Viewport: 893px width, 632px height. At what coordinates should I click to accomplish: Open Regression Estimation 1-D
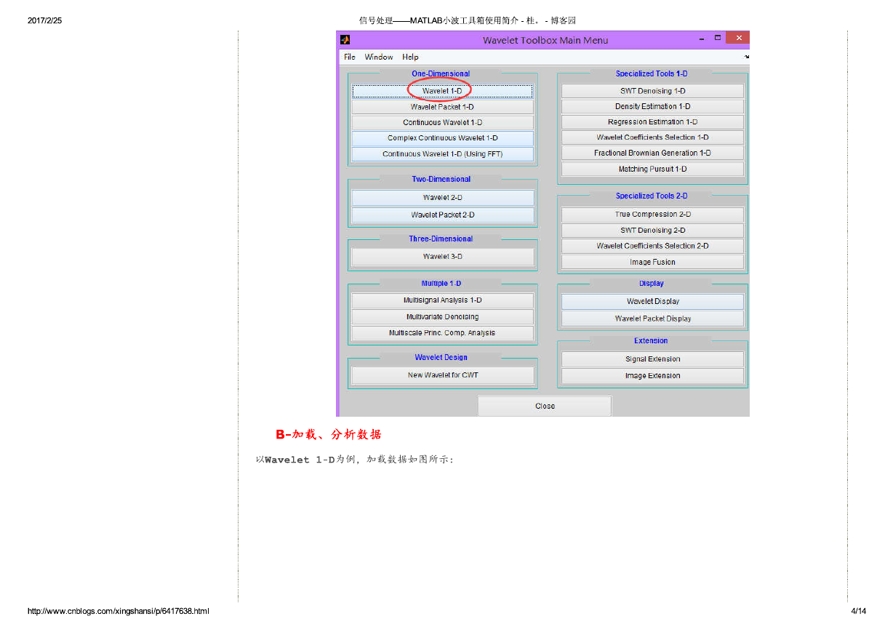tap(652, 122)
